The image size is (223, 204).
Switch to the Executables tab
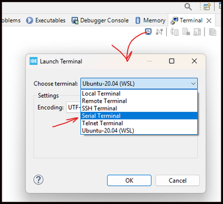(46, 20)
